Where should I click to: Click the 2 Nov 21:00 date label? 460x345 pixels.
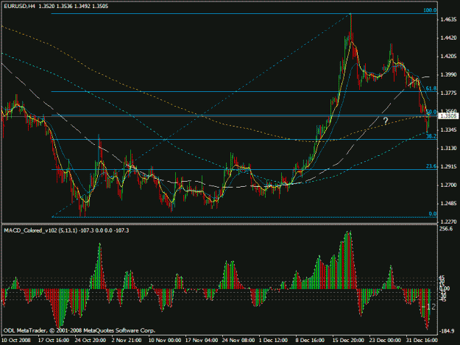click(x=127, y=341)
